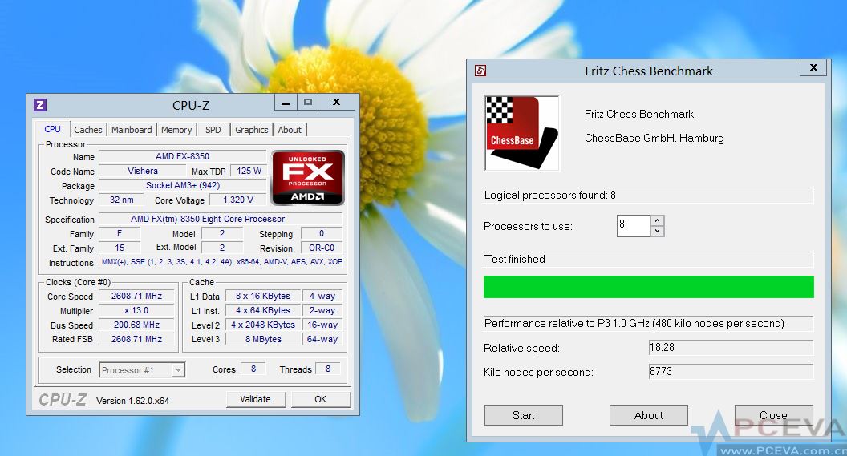Click the green benchmark progress bar
The width and height of the screenshot is (847, 456).
[x=648, y=287]
